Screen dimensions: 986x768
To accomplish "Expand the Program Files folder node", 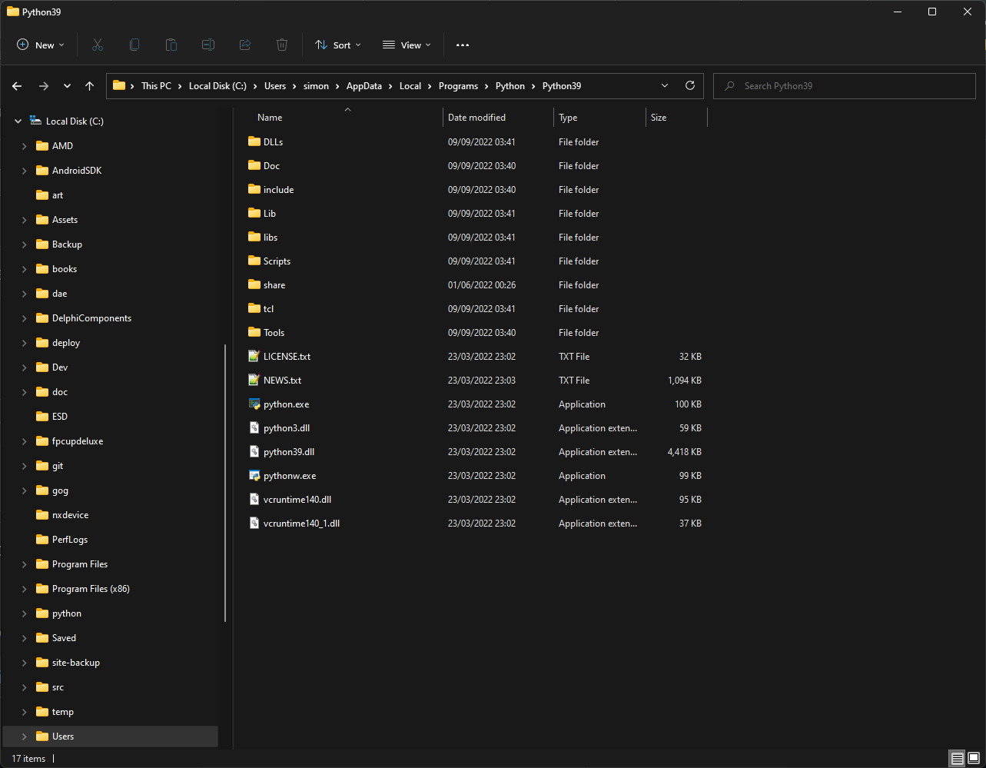I will click(x=24, y=564).
